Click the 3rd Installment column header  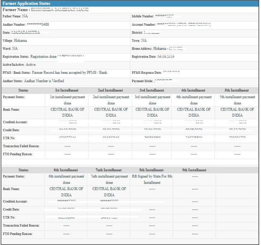(152, 90)
